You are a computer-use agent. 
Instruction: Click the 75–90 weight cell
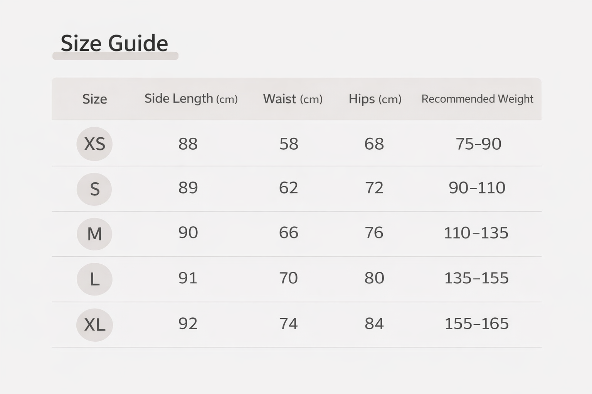[478, 144]
